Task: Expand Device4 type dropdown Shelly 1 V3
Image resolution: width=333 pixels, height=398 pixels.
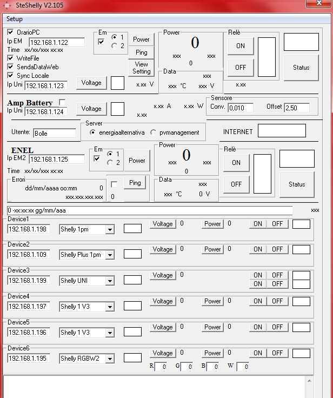Action: click(x=110, y=307)
